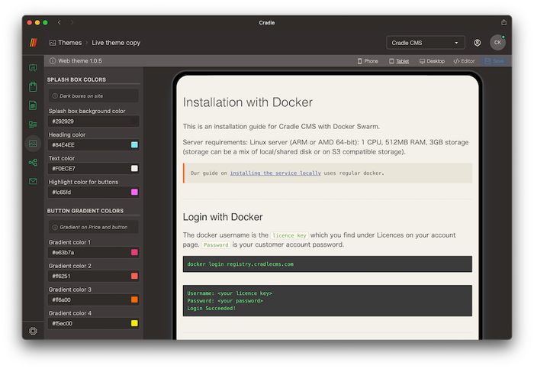Viewport: 534px width, 369px height.
Task: Switch preview to Phone view
Action: coord(367,60)
